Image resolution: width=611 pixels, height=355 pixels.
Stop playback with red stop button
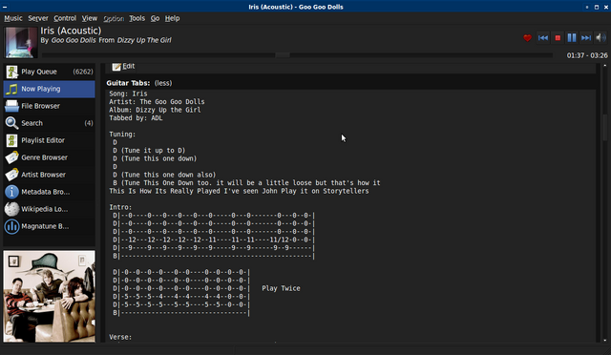(558, 38)
